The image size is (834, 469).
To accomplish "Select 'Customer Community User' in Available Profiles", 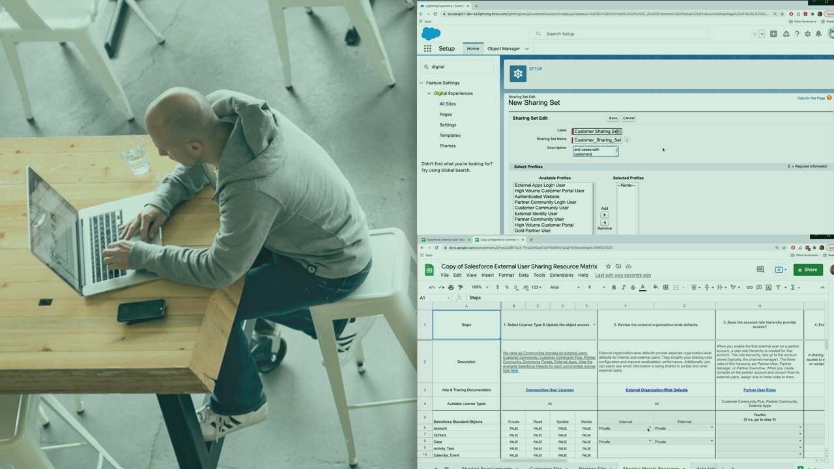I will coord(541,208).
